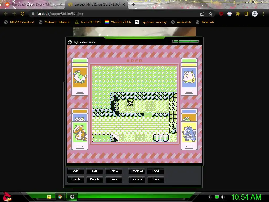This screenshot has width=269, height=202.
Task: Click the Load button
Action: [x=156, y=171]
